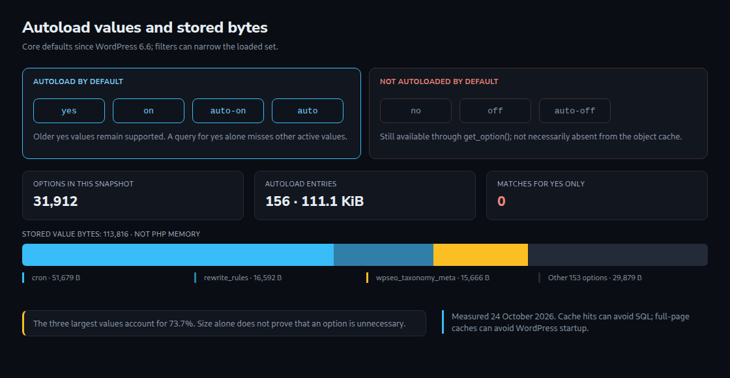Click the darker blue rewrite_rules bar segment
Image resolution: width=730 pixels, height=378 pixels.
tap(384, 255)
